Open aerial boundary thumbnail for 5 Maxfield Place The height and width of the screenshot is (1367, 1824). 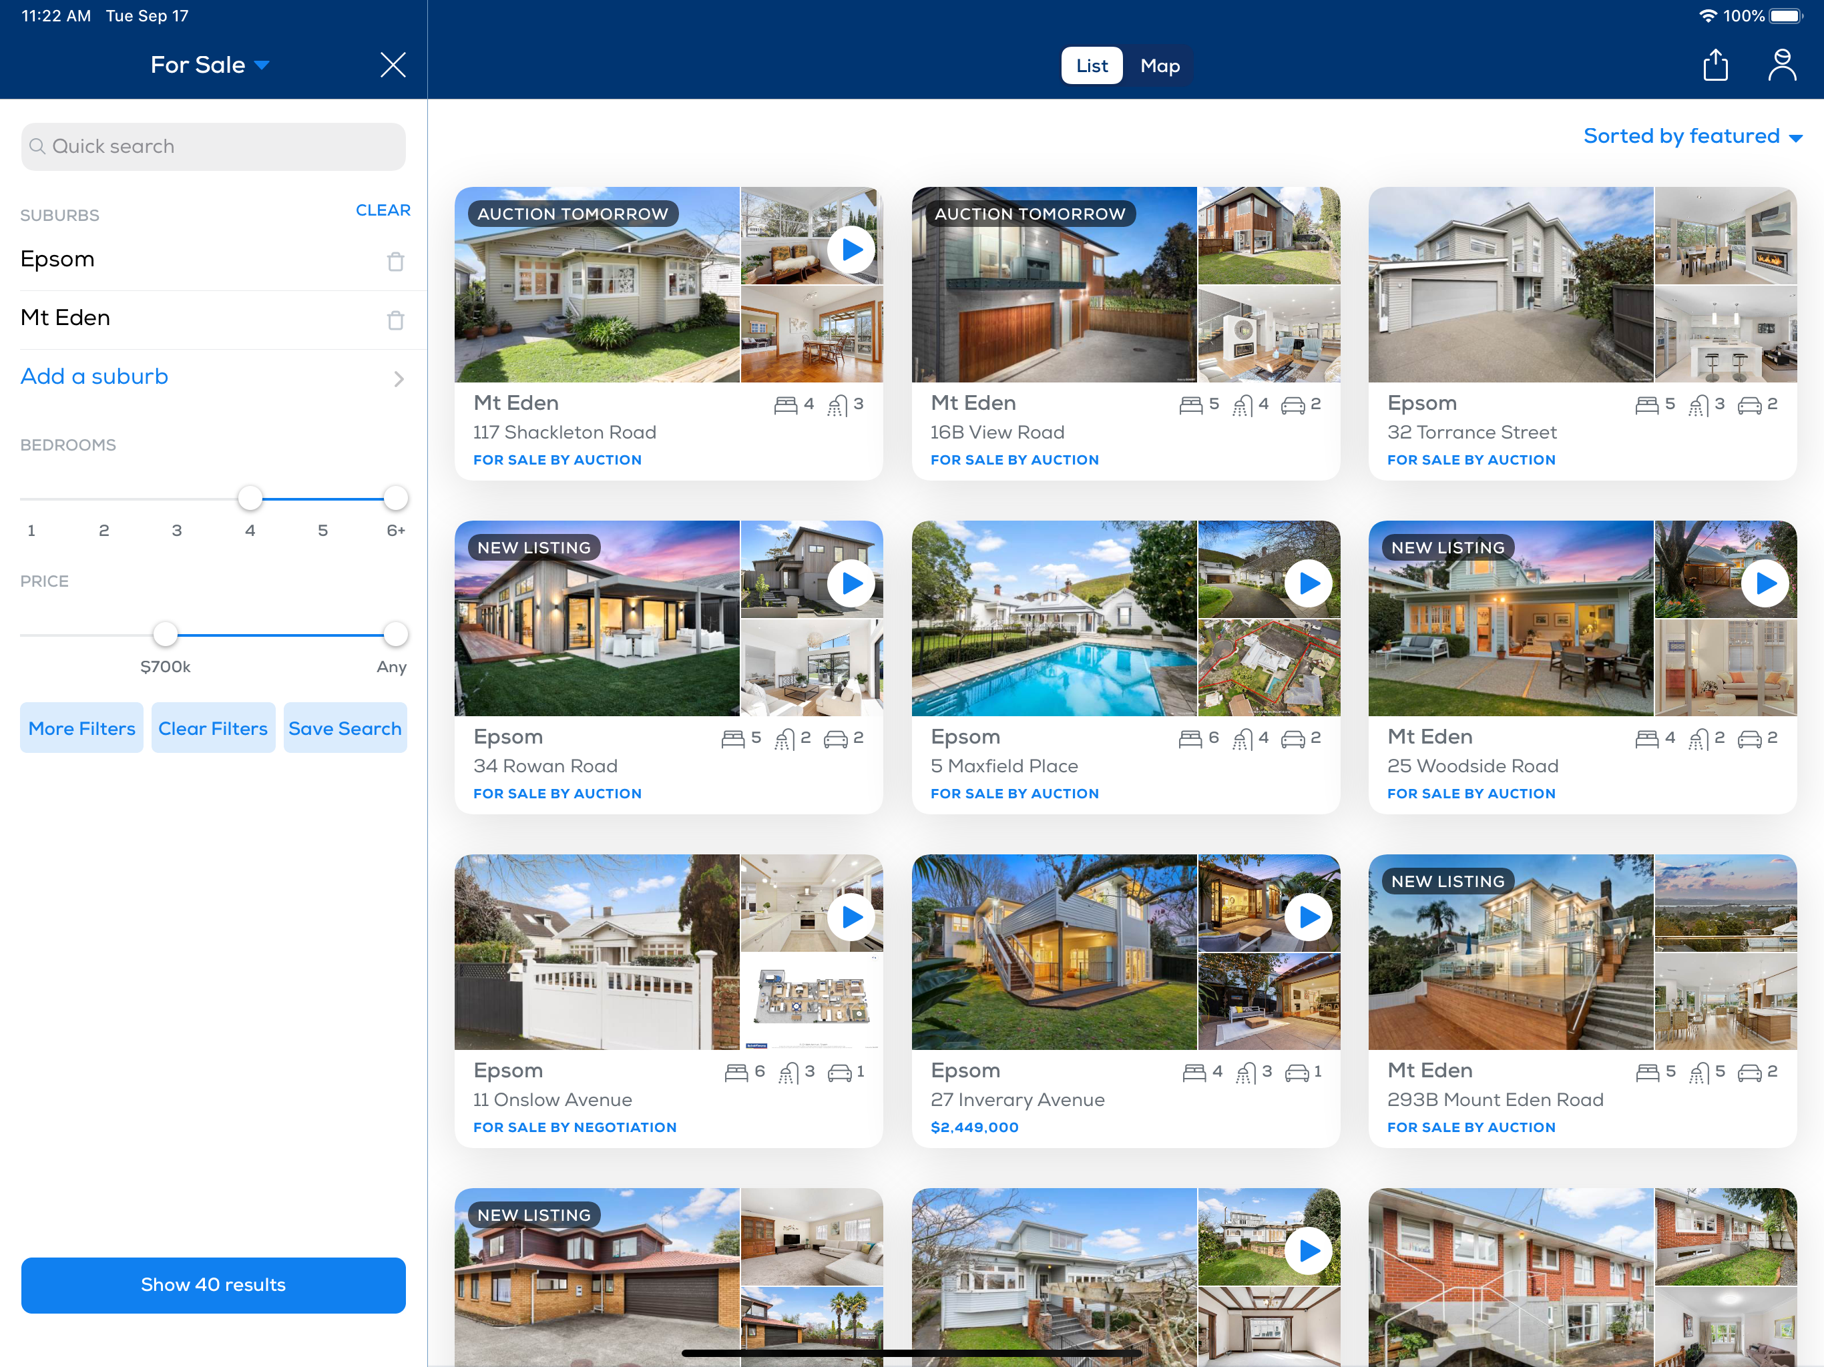point(1269,668)
